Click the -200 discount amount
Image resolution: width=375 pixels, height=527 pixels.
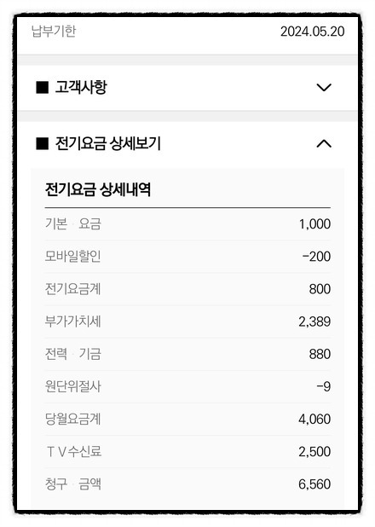click(x=316, y=257)
